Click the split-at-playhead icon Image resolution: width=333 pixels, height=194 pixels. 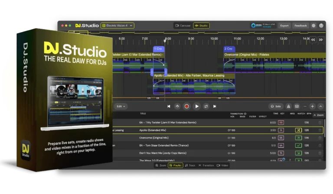(x=177, y=107)
